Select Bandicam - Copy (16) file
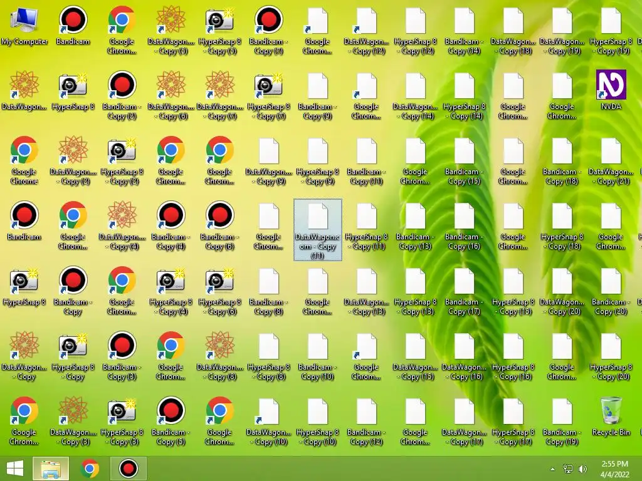 (464, 225)
